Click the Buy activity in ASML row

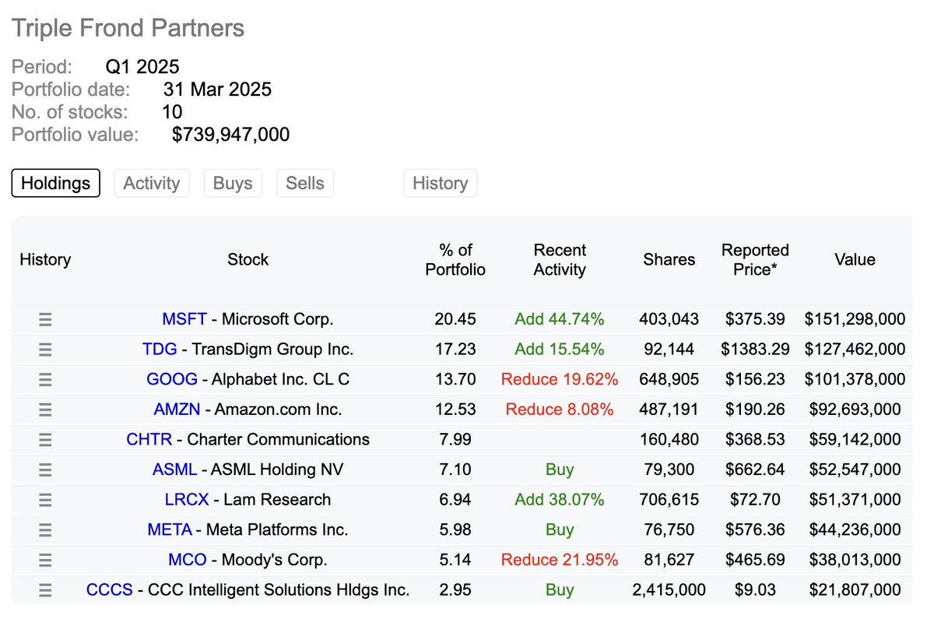pos(560,469)
